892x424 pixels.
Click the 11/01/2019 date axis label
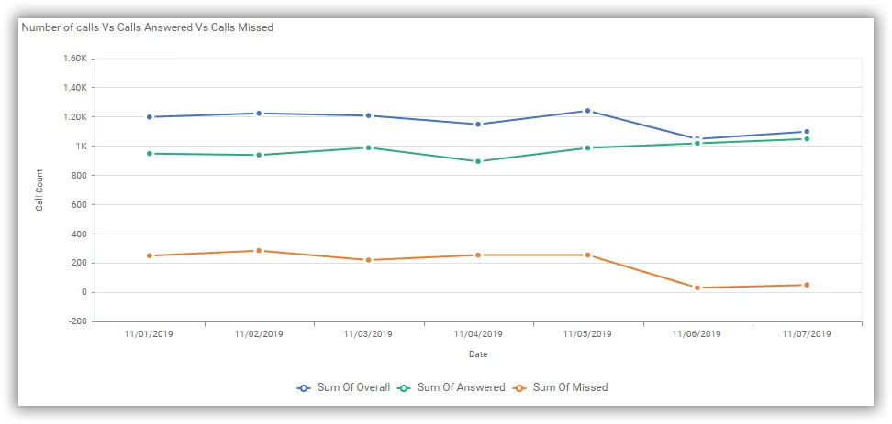pyautogui.click(x=149, y=334)
